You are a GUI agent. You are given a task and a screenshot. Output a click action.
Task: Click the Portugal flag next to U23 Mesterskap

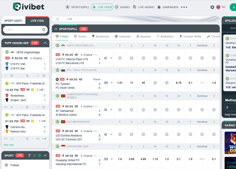click(x=63, y=122)
